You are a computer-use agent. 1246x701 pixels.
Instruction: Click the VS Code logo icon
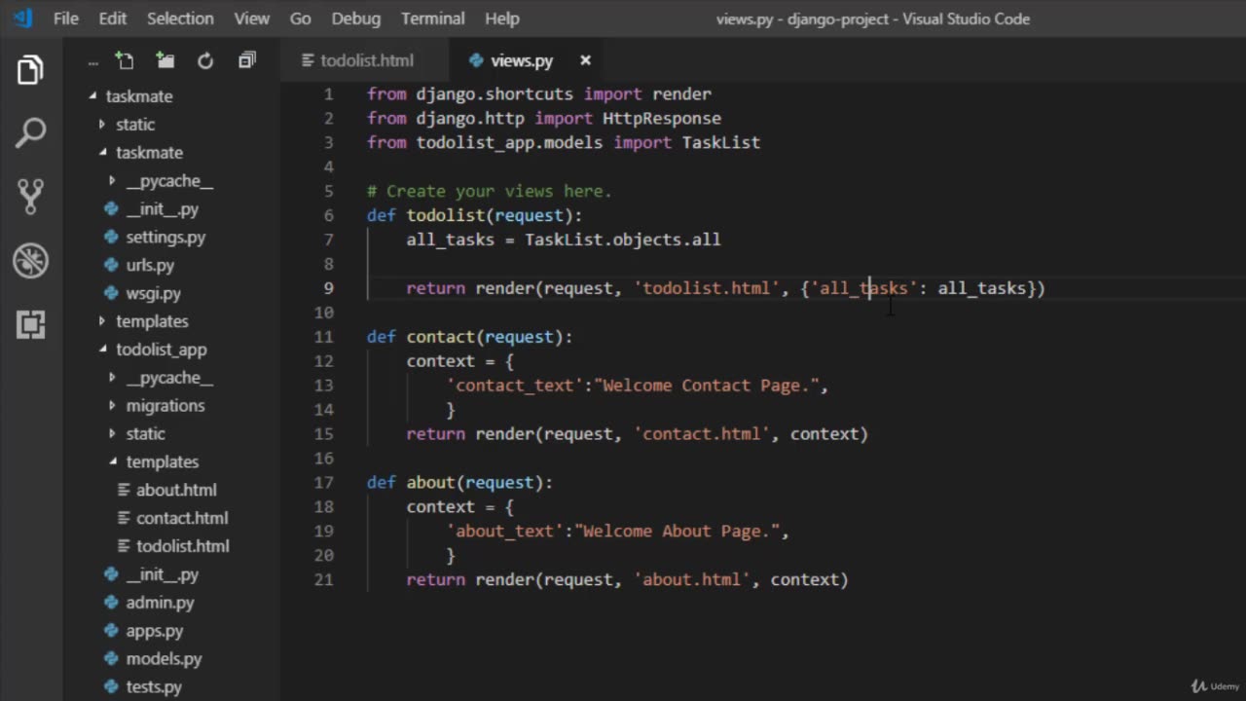coord(21,18)
